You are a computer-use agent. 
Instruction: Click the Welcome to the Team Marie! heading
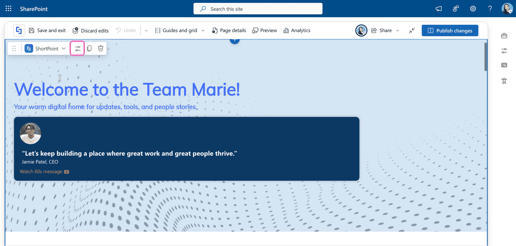pos(127,89)
